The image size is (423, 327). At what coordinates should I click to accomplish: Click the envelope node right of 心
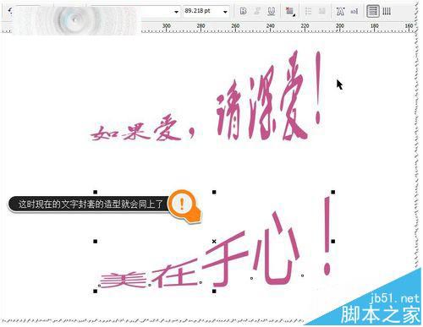click(302, 275)
